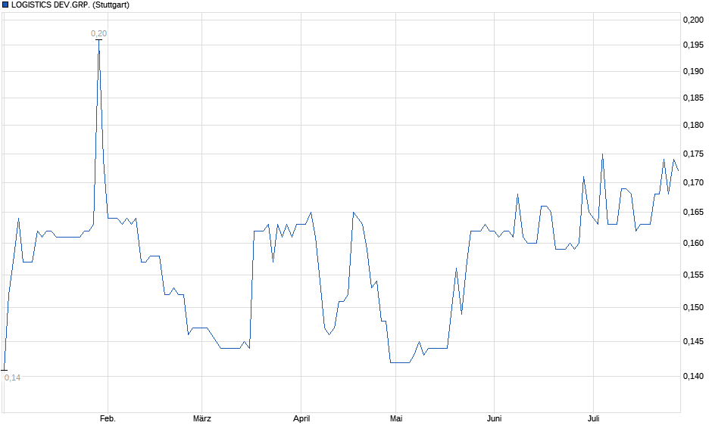Click the April month label
Viewport: 712px width, 438px height.
pos(301,418)
